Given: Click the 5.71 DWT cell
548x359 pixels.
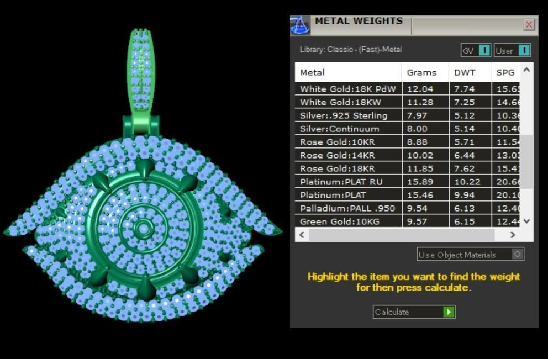Looking at the screenshot, I should 471,142.
